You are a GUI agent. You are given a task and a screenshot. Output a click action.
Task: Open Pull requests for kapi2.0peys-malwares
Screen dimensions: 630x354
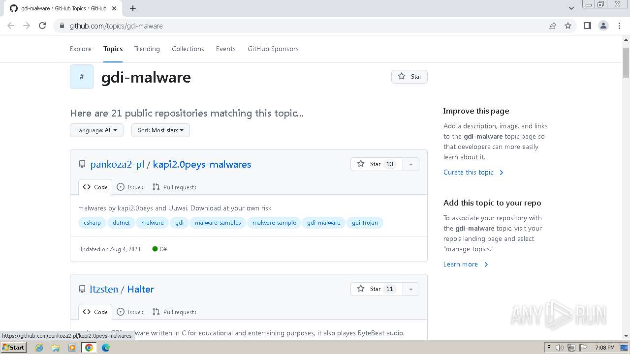pyautogui.click(x=174, y=187)
